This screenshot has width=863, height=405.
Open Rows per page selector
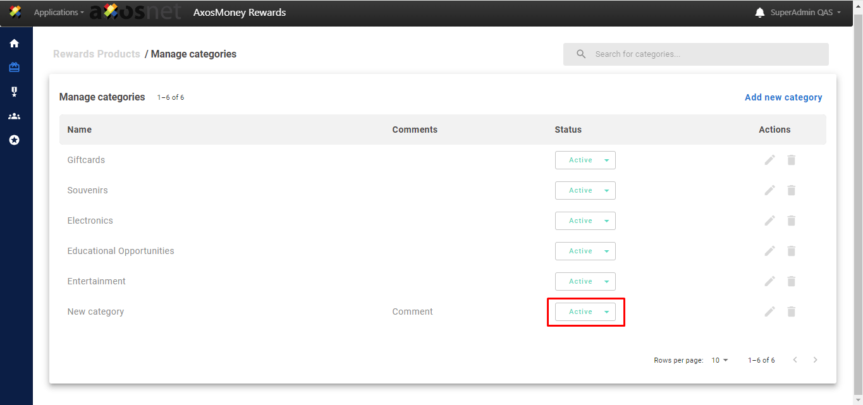tap(719, 360)
